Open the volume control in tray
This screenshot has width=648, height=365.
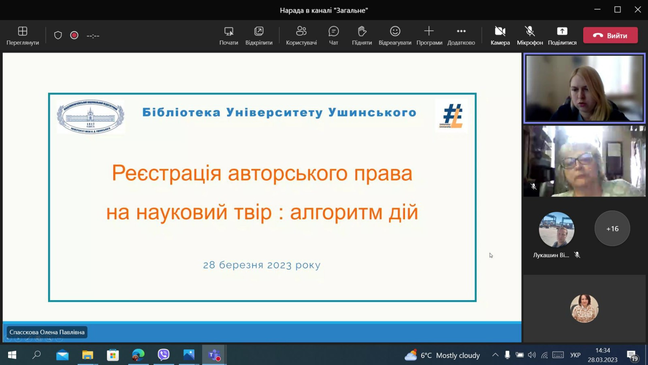point(532,355)
